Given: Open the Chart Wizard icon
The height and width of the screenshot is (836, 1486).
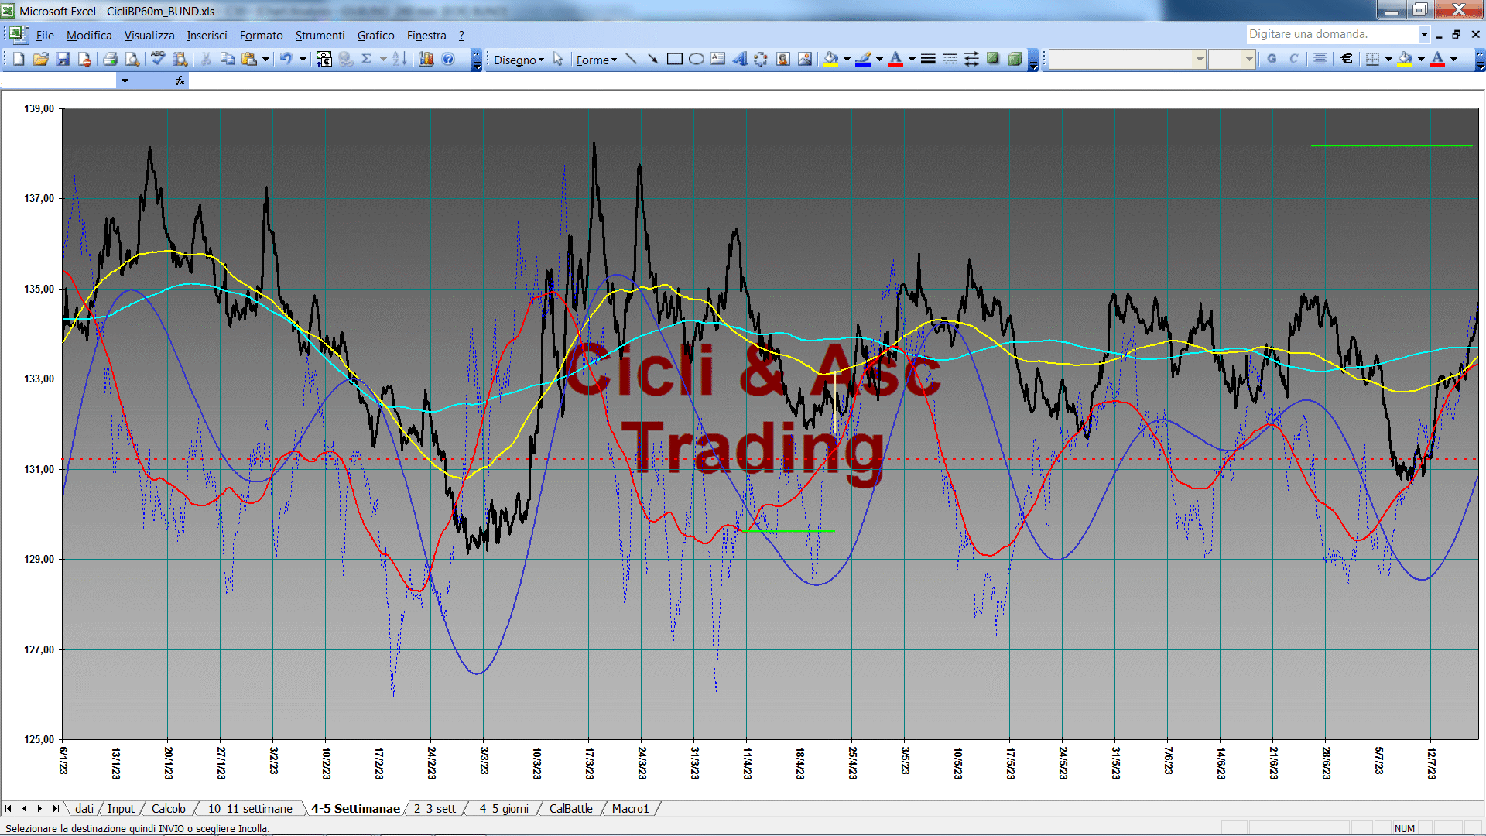Looking at the screenshot, I should coord(426,59).
